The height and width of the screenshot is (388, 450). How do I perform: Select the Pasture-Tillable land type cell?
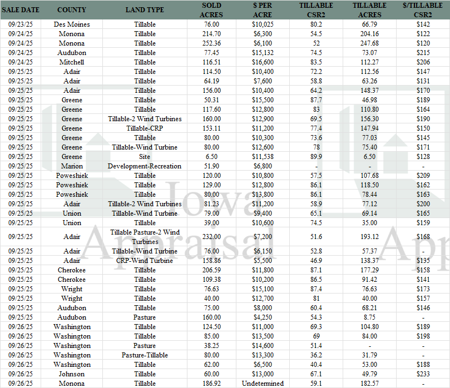[x=145, y=355]
